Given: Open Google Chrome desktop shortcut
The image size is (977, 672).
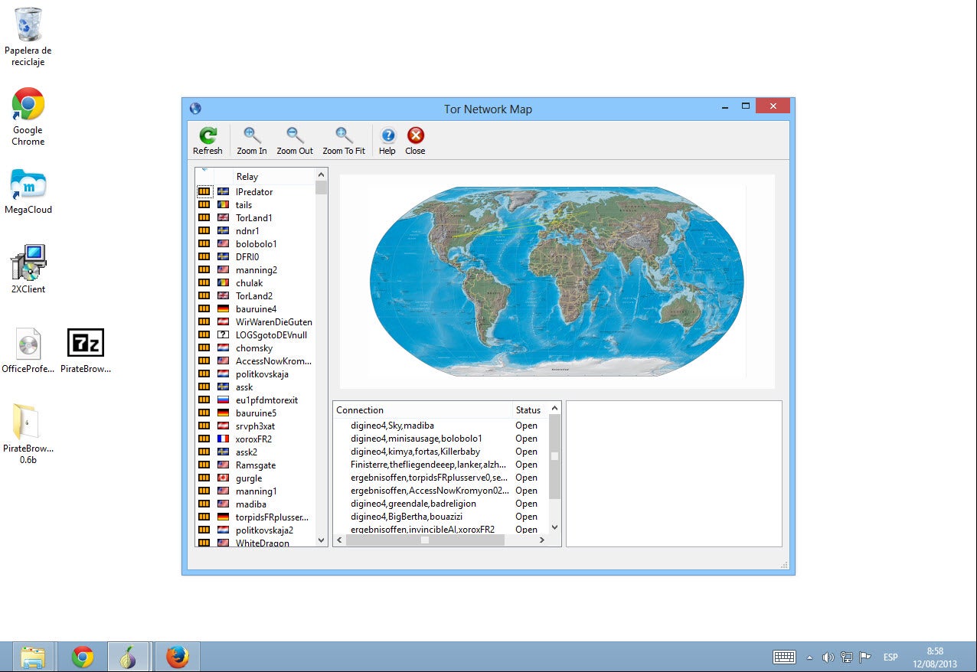Looking at the screenshot, I should pyautogui.click(x=28, y=104).
